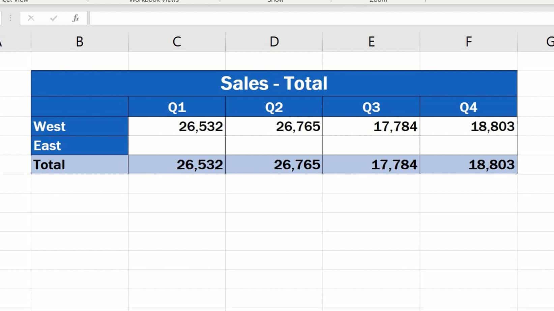Select the West cell containing 26,532
This screenshot has width=554, height=311.
click(176, 127)
